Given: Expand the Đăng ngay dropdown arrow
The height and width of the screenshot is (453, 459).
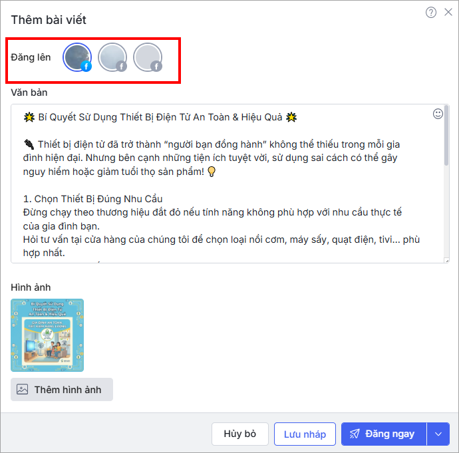Looking at the screenshot, I should pyautogui.click(x=438, y=434).
